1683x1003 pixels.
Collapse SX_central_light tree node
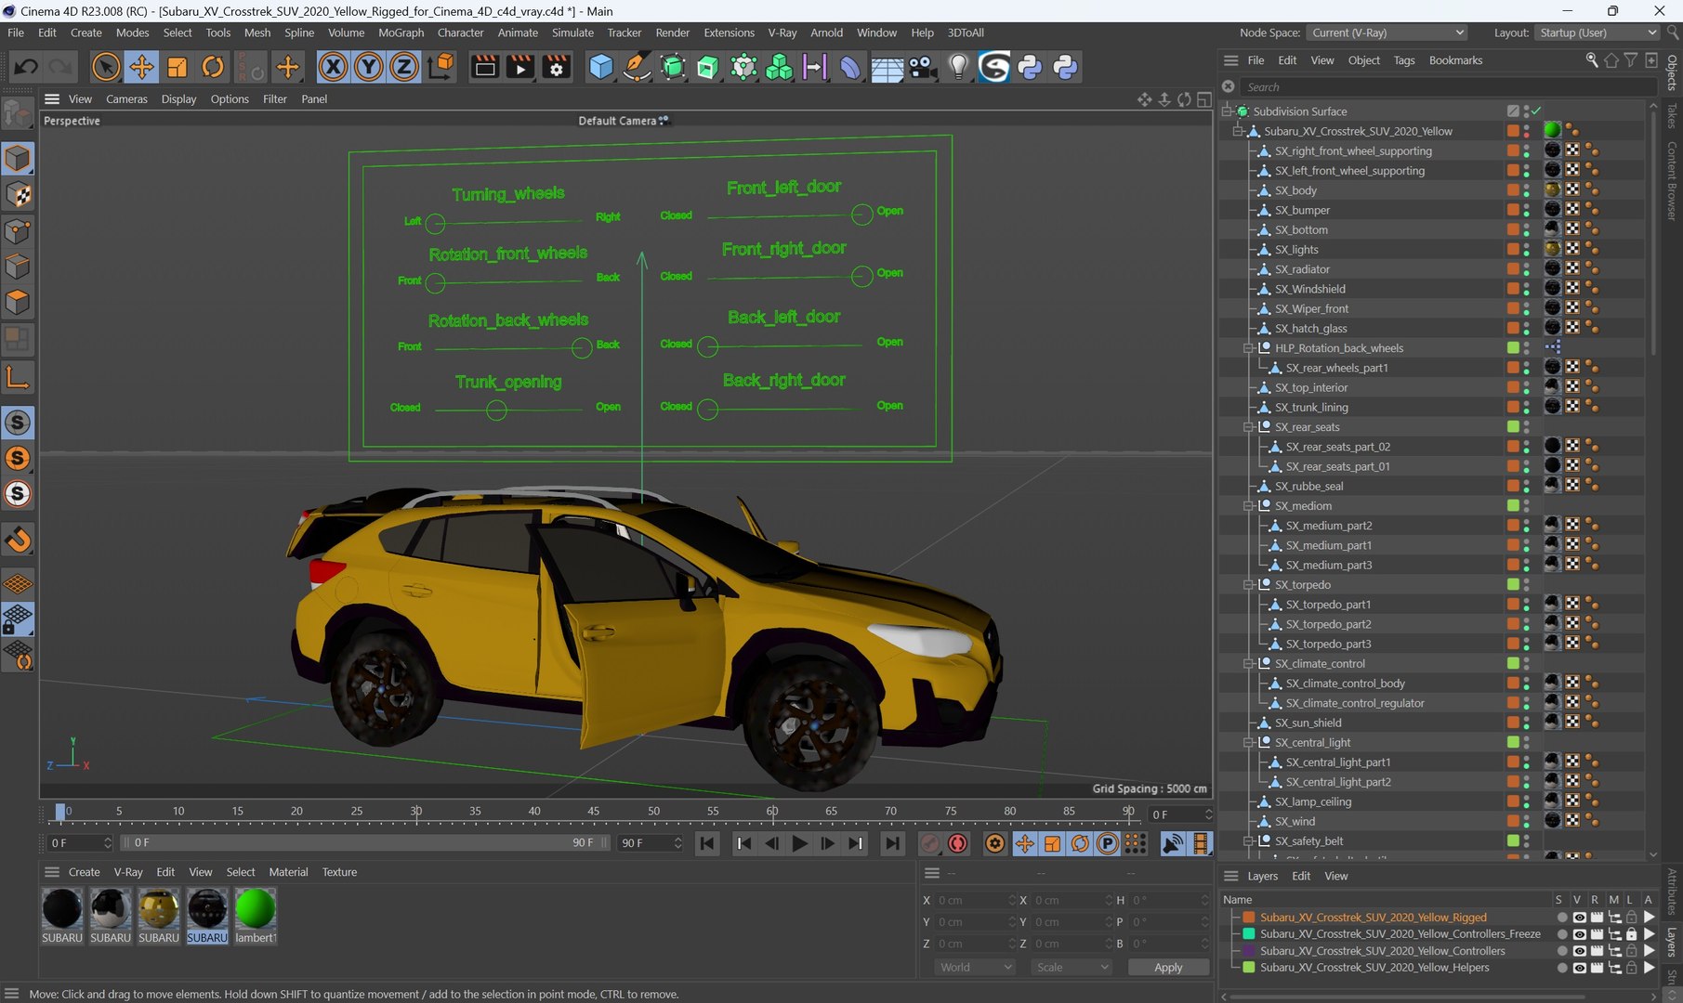(x=1248, y=743)
